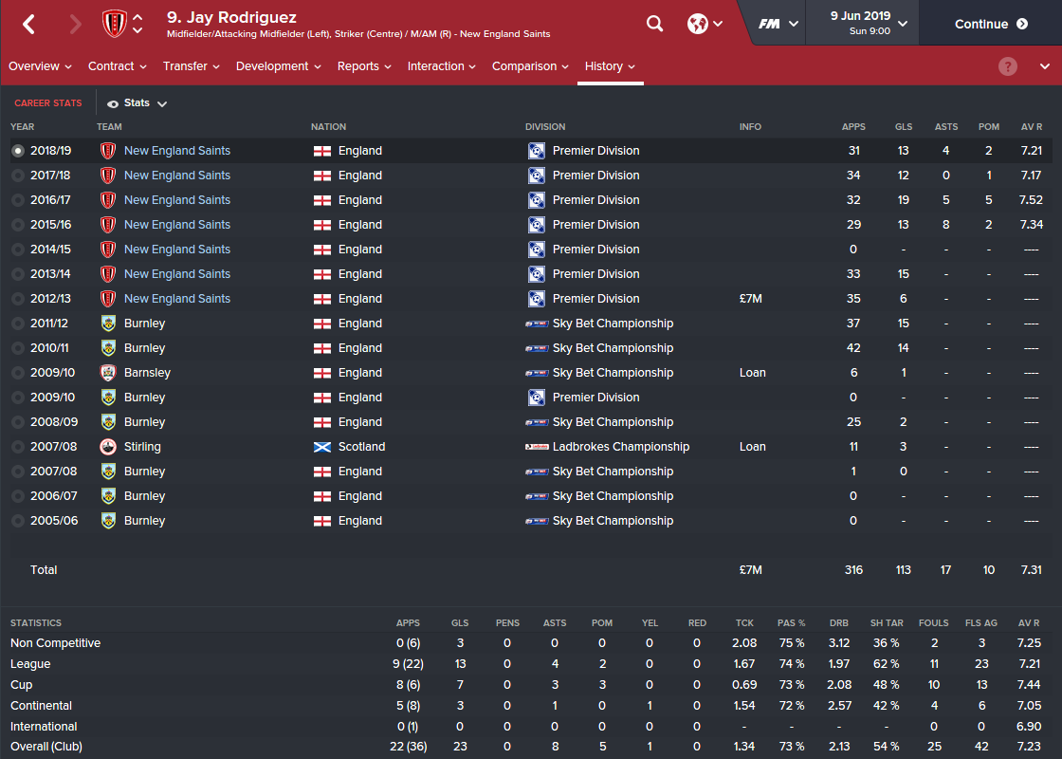The width and height of the screenshot is (1062, 759).
Task: Open the 2015/16 New England Saints team link
Action: point(177,225)
